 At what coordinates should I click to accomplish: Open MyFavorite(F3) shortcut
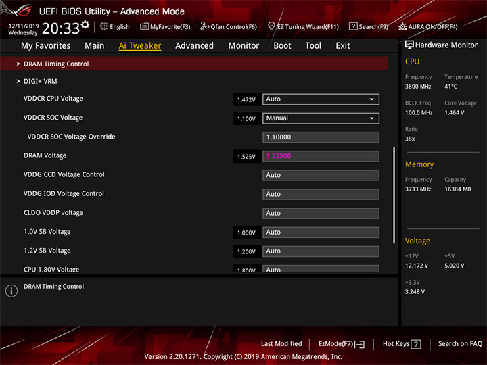(165, 26)
